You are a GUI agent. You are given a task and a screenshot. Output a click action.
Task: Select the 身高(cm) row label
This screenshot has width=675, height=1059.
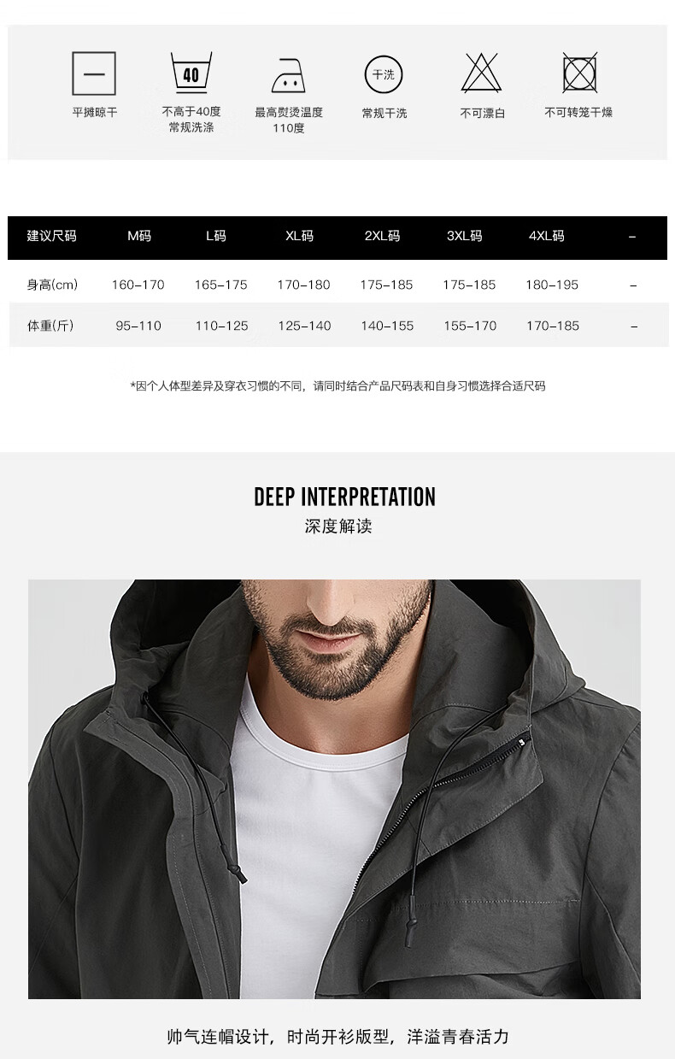52,285
